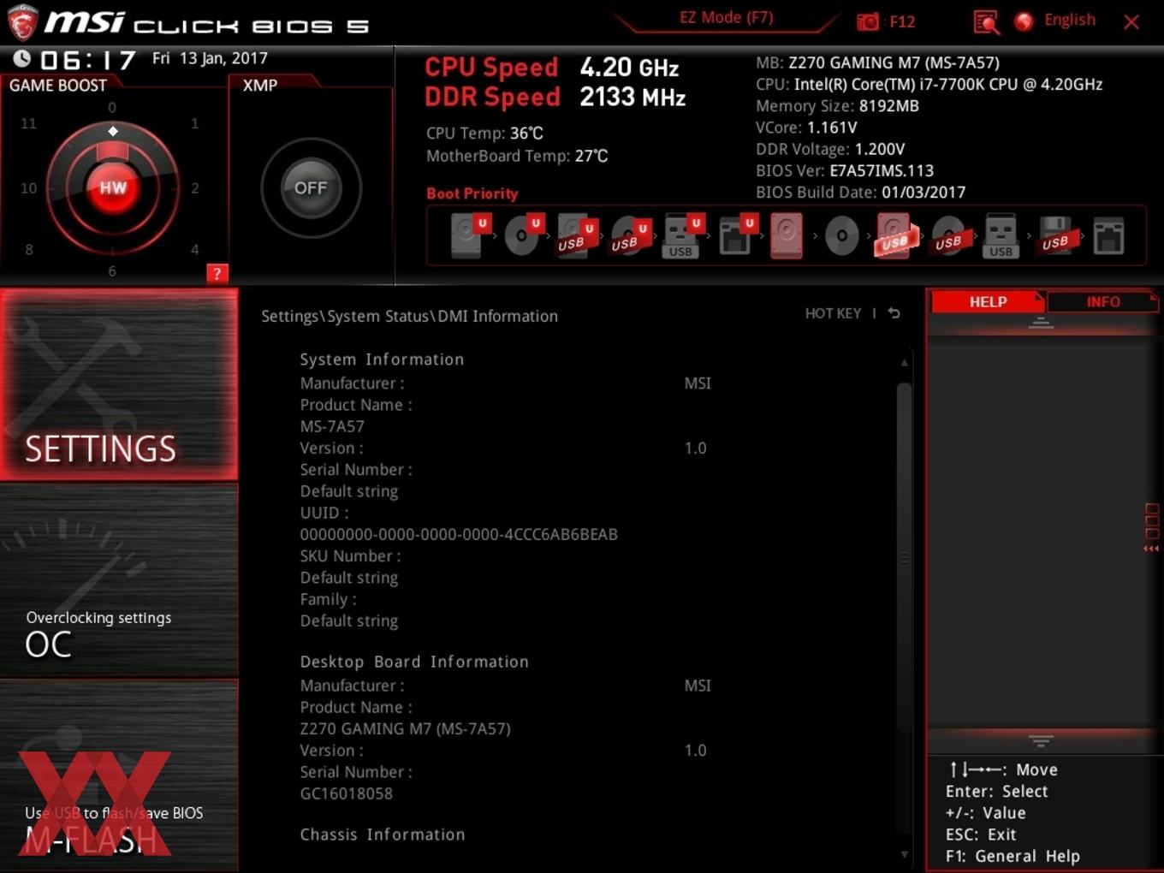Select the legacy CD/DVD boot icon without U badge

point(841,235)
